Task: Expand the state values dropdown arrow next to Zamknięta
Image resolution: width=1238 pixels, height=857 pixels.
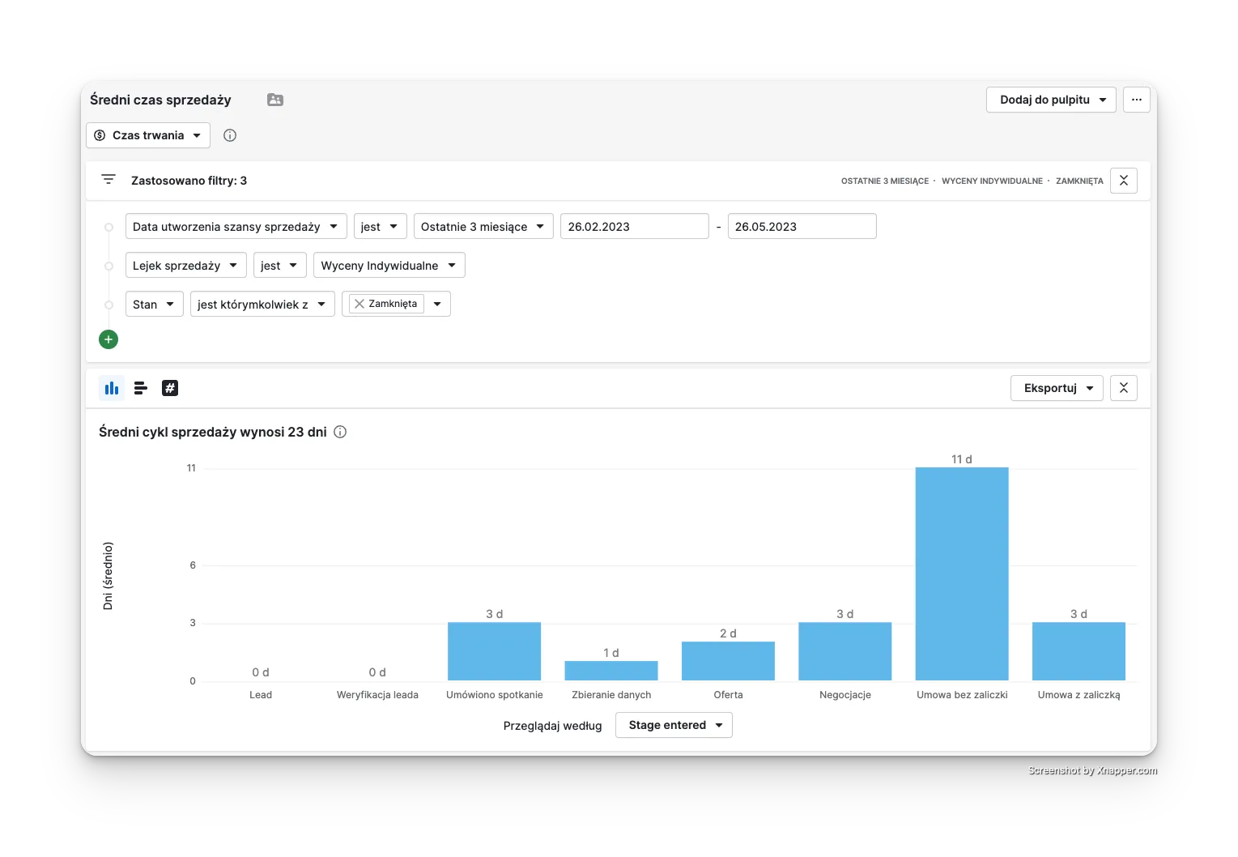Action: pyautogui.click(x=437, y=304)
